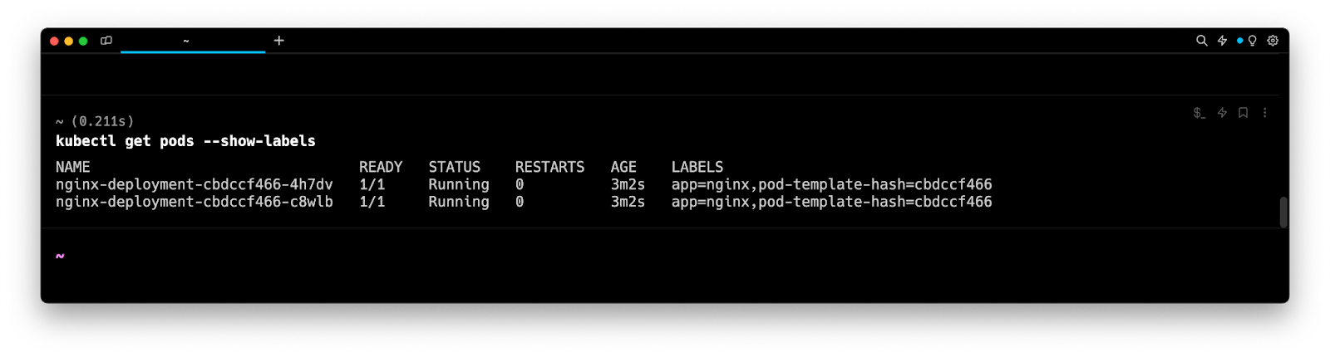Open search with the magnifying glass icon
The image size is (1330, 357).
[x=1201, y=41]
